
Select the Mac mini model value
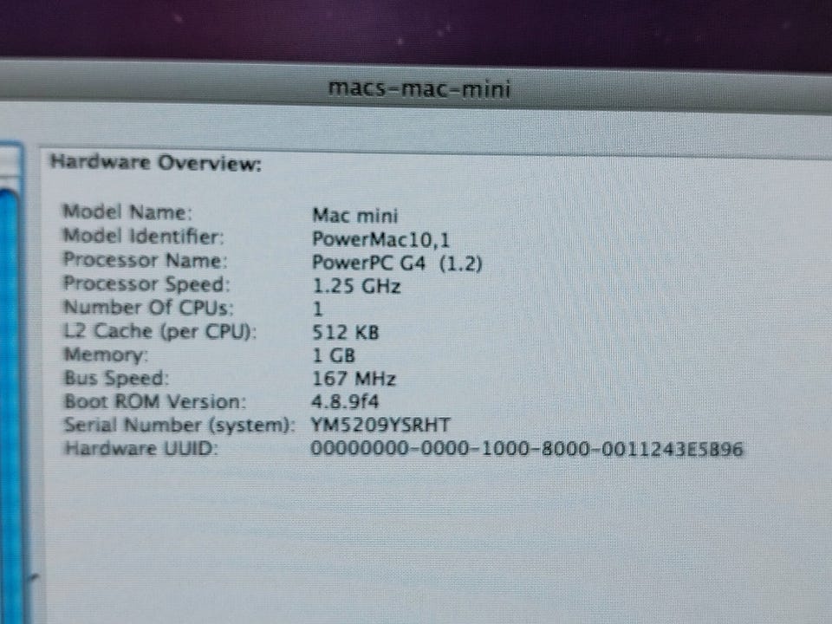(x=355, y=215)
